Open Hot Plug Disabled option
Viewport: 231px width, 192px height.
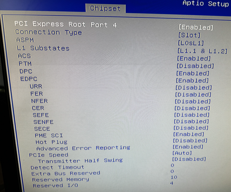[x=190, y=141]
